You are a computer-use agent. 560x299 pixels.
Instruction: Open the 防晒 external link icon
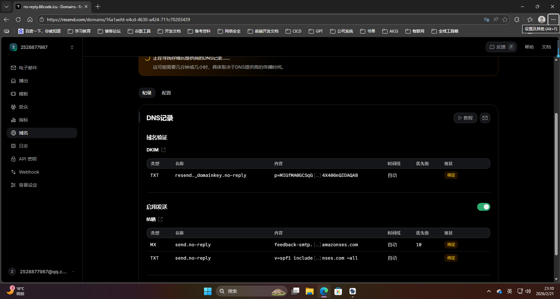160,219
